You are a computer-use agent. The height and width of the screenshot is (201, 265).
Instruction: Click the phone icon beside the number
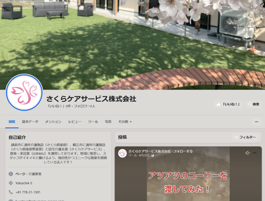pyautogui.click(x=11, y=192)
